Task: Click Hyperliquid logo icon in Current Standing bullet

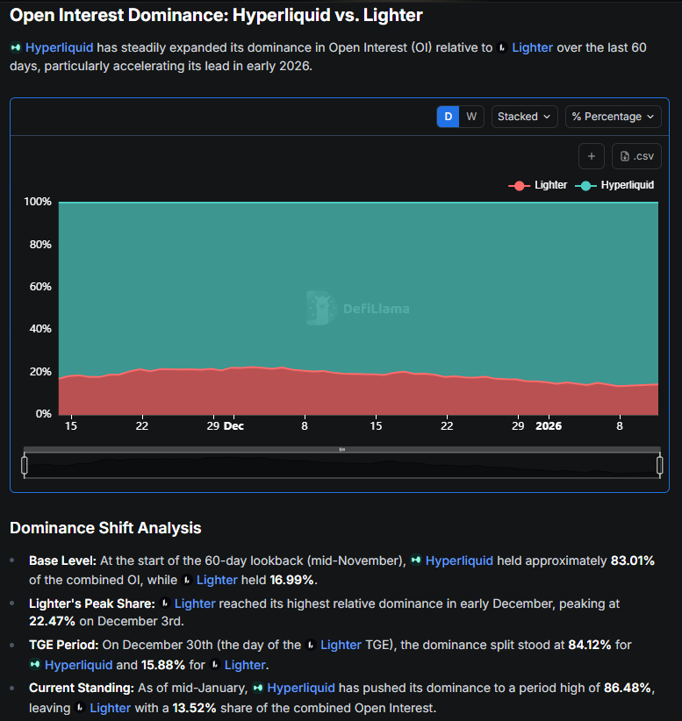Action: [258, 688]
